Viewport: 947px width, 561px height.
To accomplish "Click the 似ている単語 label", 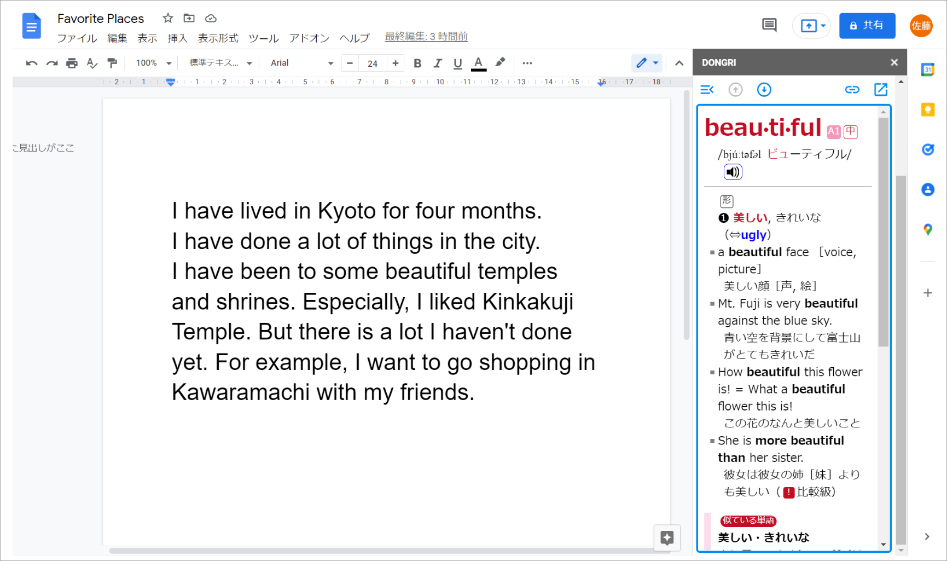I will click(x=748, y=520).
